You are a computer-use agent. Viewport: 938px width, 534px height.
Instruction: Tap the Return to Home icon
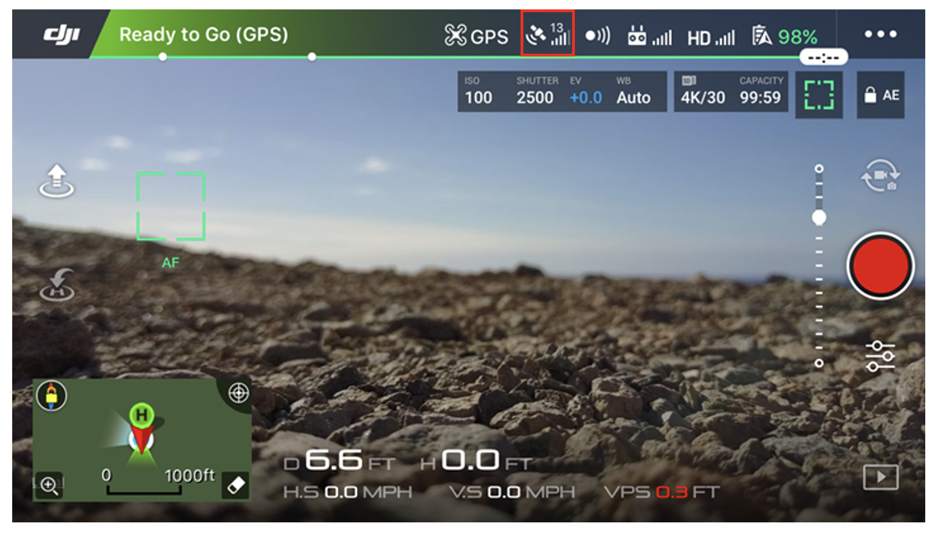tap(57, 285)
